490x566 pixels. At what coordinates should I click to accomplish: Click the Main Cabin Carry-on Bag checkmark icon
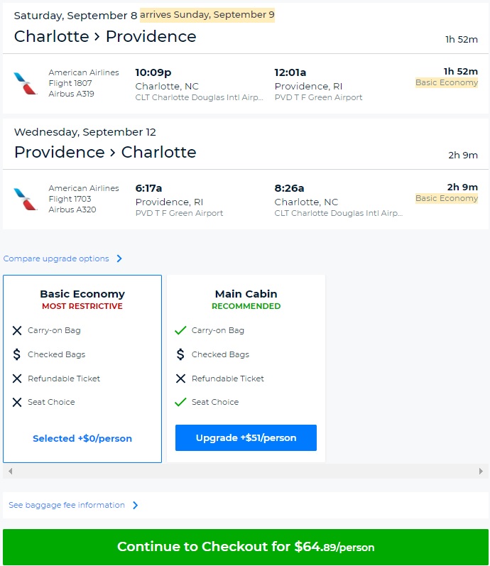(180, 330)
